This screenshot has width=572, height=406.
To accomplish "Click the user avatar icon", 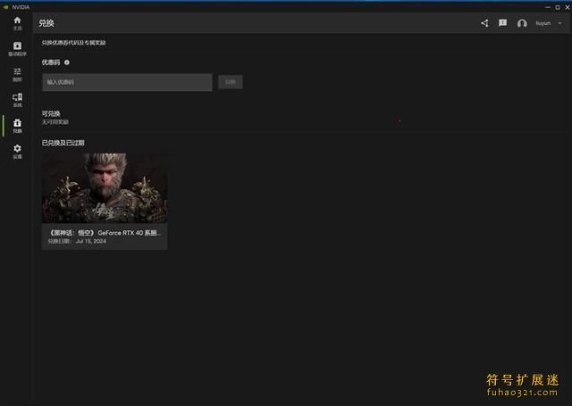I will [522, 23].
